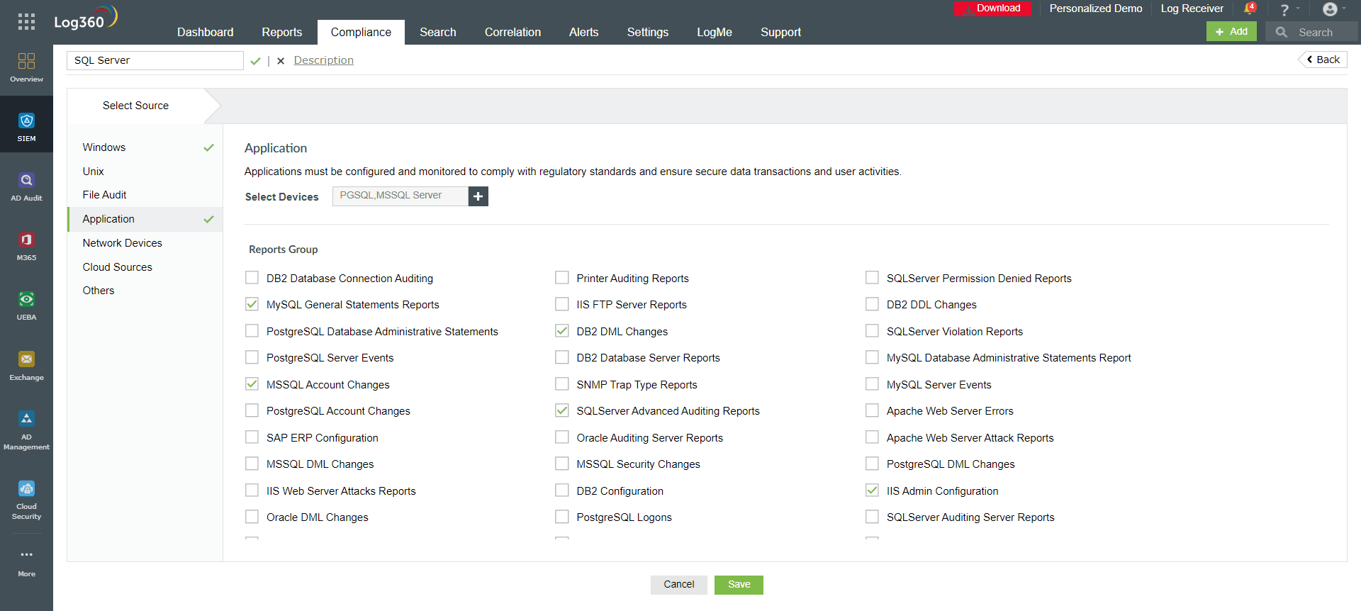Save the compliance configuration

(x=739, y=585)
